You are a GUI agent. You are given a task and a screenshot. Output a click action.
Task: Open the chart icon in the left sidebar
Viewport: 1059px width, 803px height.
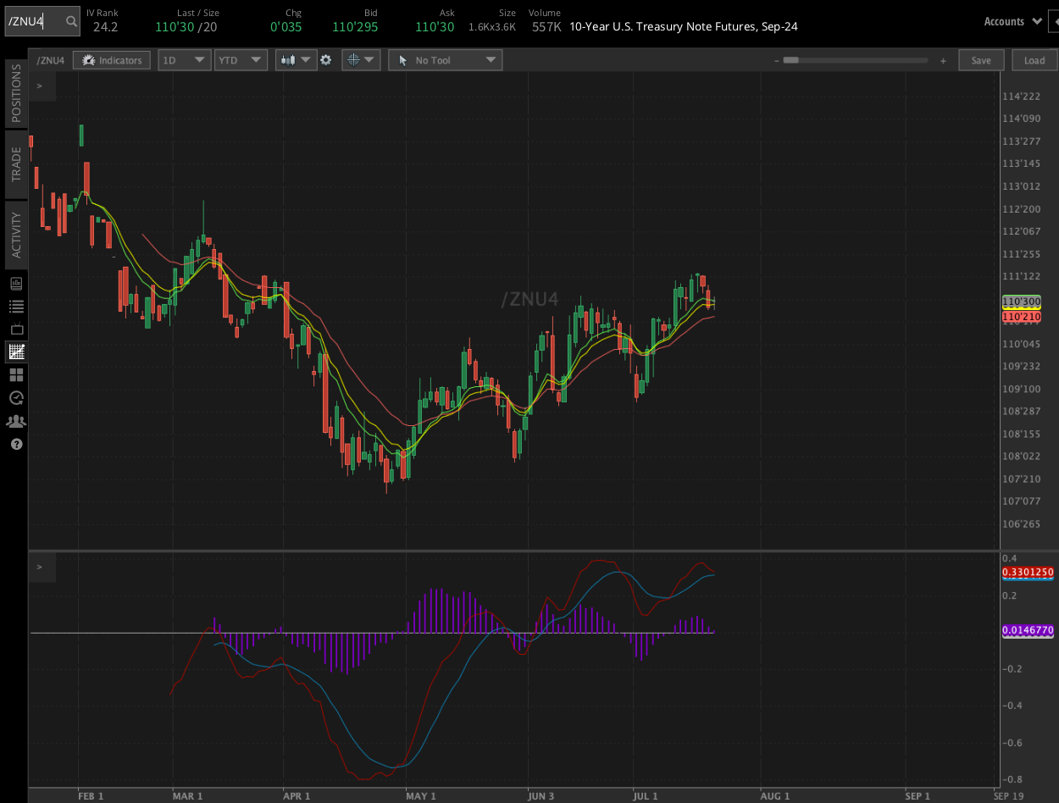pos(16,352)
